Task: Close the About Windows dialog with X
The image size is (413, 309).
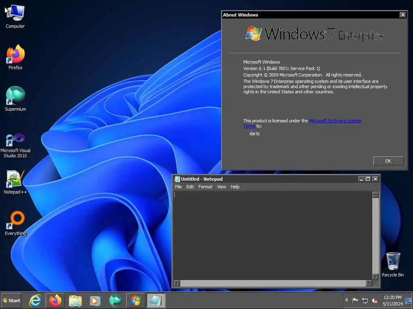Action: 403,15
